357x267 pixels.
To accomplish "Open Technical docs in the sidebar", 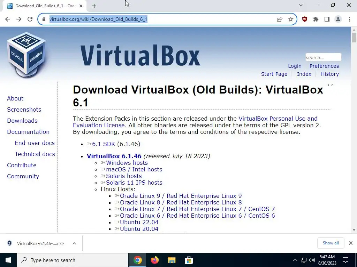I will [x=35, y=154].
